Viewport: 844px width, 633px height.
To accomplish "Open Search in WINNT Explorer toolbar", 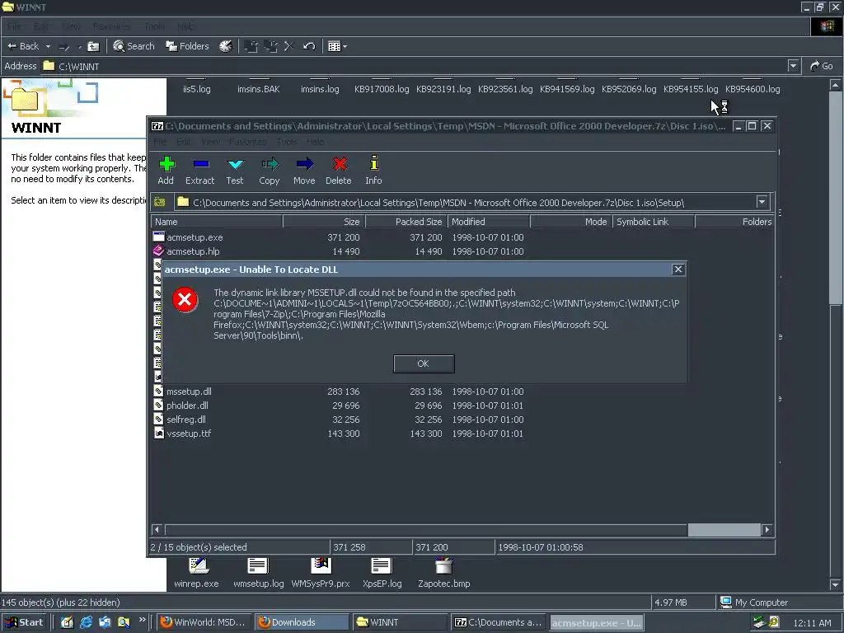I will pos(134,46).
